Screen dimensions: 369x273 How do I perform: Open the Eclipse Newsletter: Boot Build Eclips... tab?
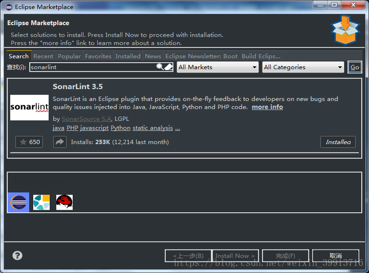pos(223,56)
